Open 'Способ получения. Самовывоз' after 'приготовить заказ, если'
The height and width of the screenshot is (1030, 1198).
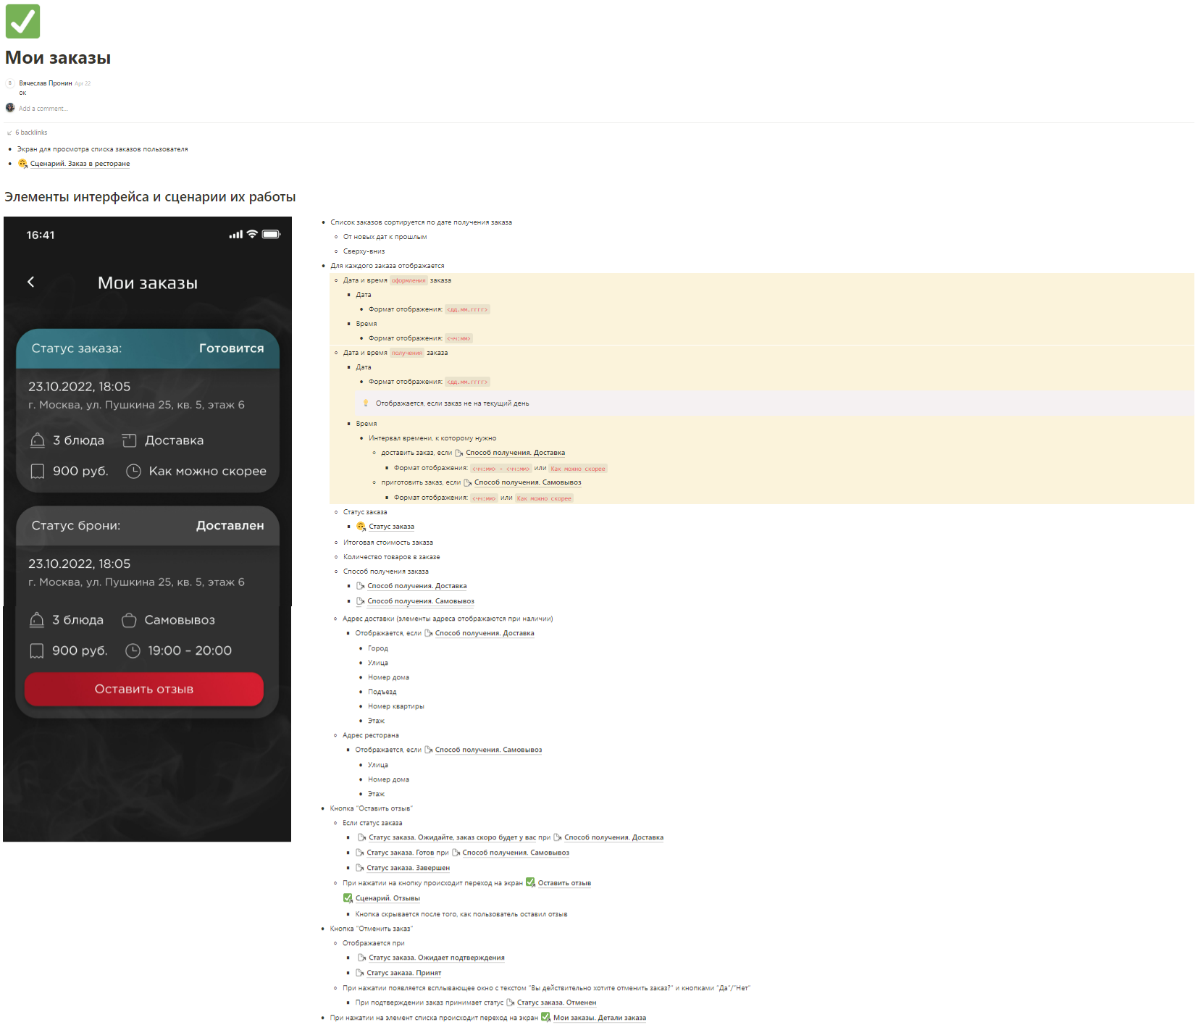point(527,482)
